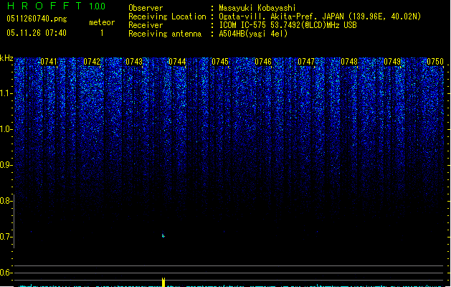Click the yellow meteor marker on the level graph
451x287 pixels.
click(x=163, y=282)
